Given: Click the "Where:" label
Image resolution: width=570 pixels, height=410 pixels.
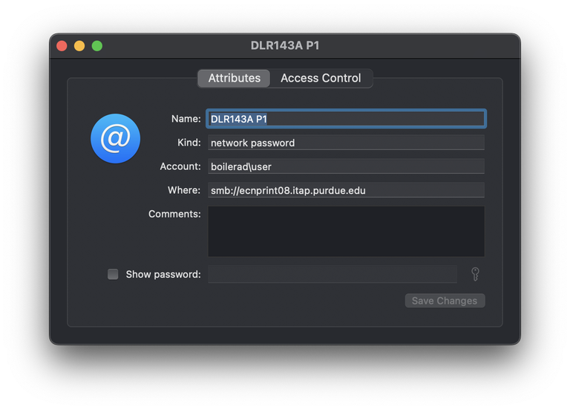Looking at the screenshot, I should pyautogui.click(x=184, y=190).
